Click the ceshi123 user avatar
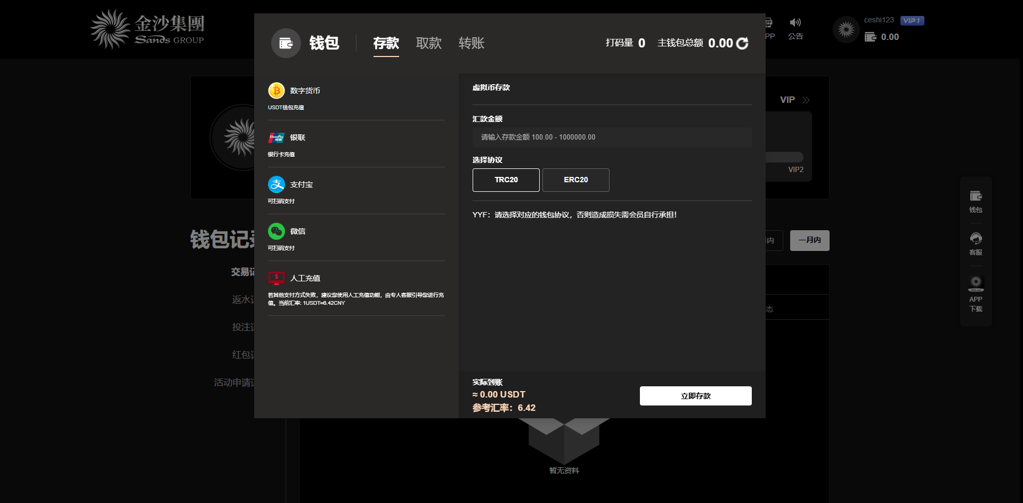Image resolution: width=1023 pixels, height=503 pixels. (846, 30)
